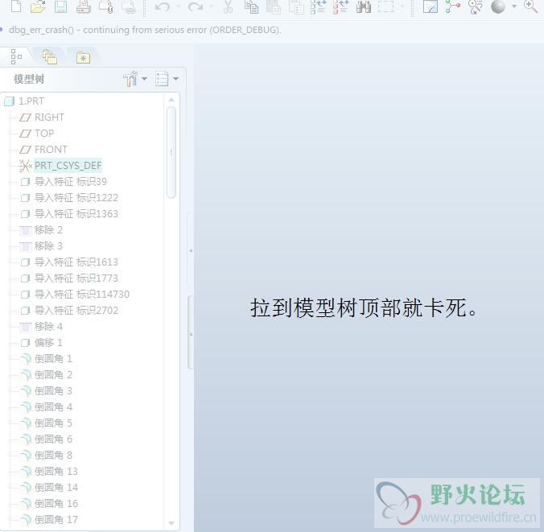Click the New file icon
Screen dimensions: 544x532
tap(16, 6)
